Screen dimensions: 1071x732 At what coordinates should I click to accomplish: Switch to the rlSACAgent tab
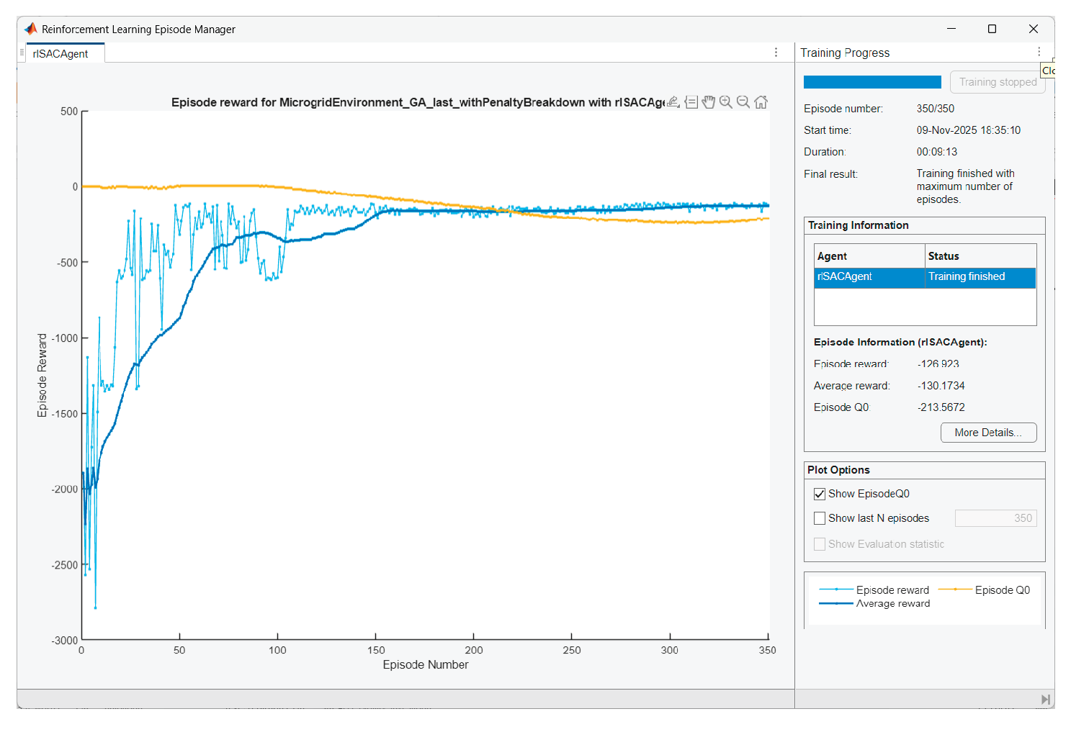tap(61, 54)
